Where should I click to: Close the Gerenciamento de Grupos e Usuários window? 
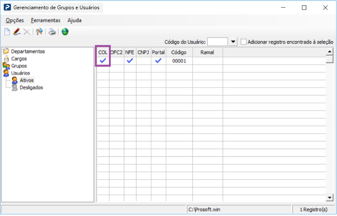[x=325, y=8]
